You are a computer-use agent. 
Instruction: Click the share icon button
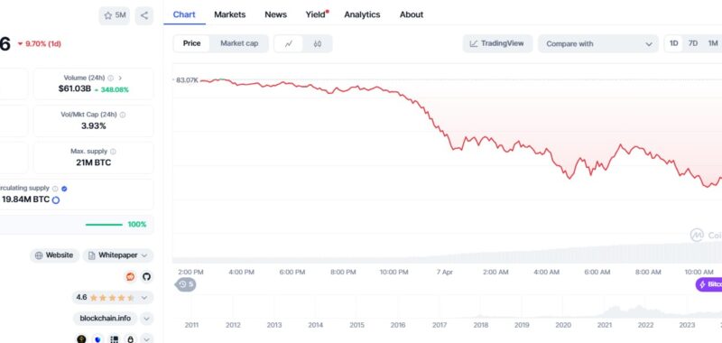click(144, 15)
